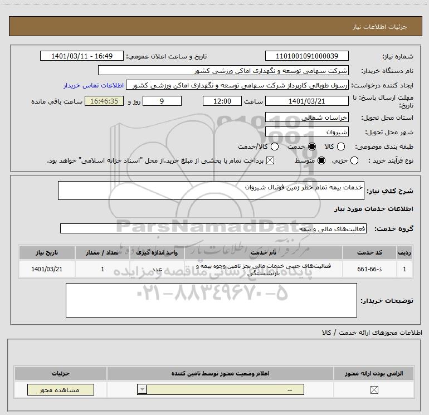The height and width of the screenshot is (415, 429).
Task: Click the ایجاد کننده درخواست field
Action: (x=237, y=85)
